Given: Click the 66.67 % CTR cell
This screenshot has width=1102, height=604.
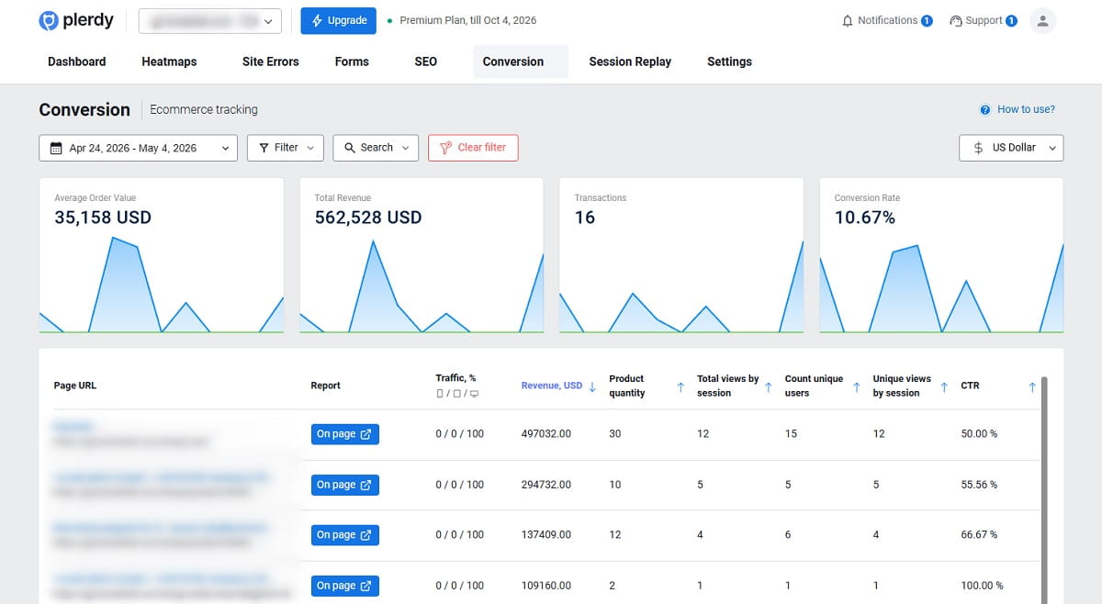Looking at the screenshot, I should [979, 535].
